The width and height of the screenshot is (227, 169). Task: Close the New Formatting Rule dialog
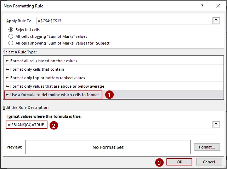218,6
